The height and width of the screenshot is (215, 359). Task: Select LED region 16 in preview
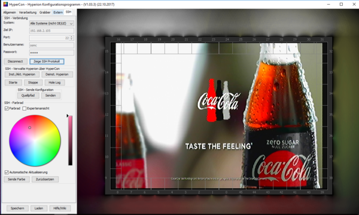coord(118,39)
